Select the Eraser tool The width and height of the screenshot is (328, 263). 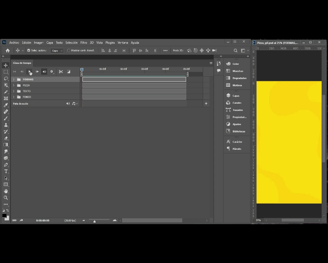[5, 138]
